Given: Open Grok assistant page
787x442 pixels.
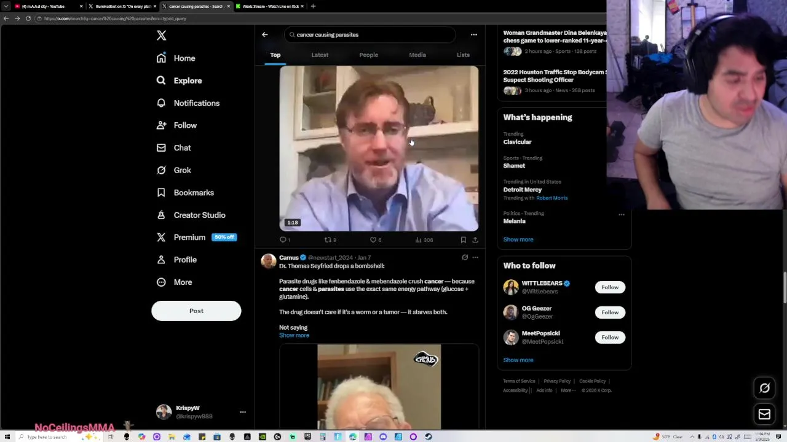Looking at the screenshot, I should pyautogui.click(x=173, y=170).
